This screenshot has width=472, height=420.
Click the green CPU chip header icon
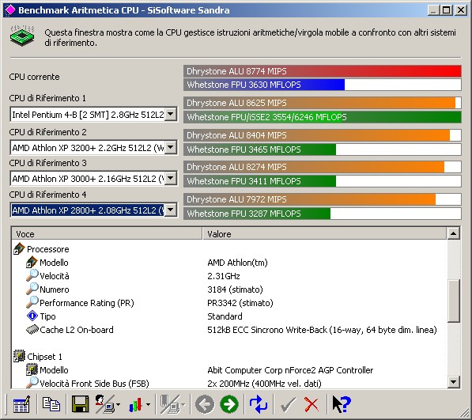coord(22,36)
